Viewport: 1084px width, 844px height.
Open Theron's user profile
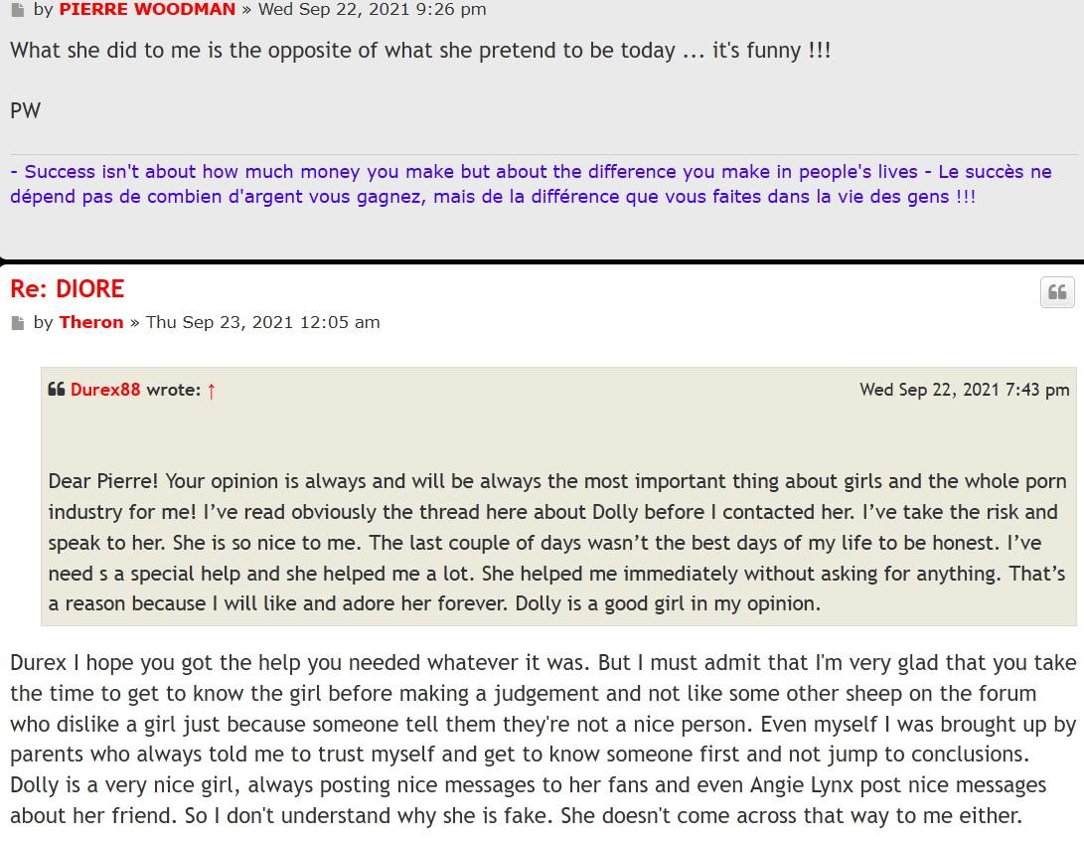coord(91,322)
